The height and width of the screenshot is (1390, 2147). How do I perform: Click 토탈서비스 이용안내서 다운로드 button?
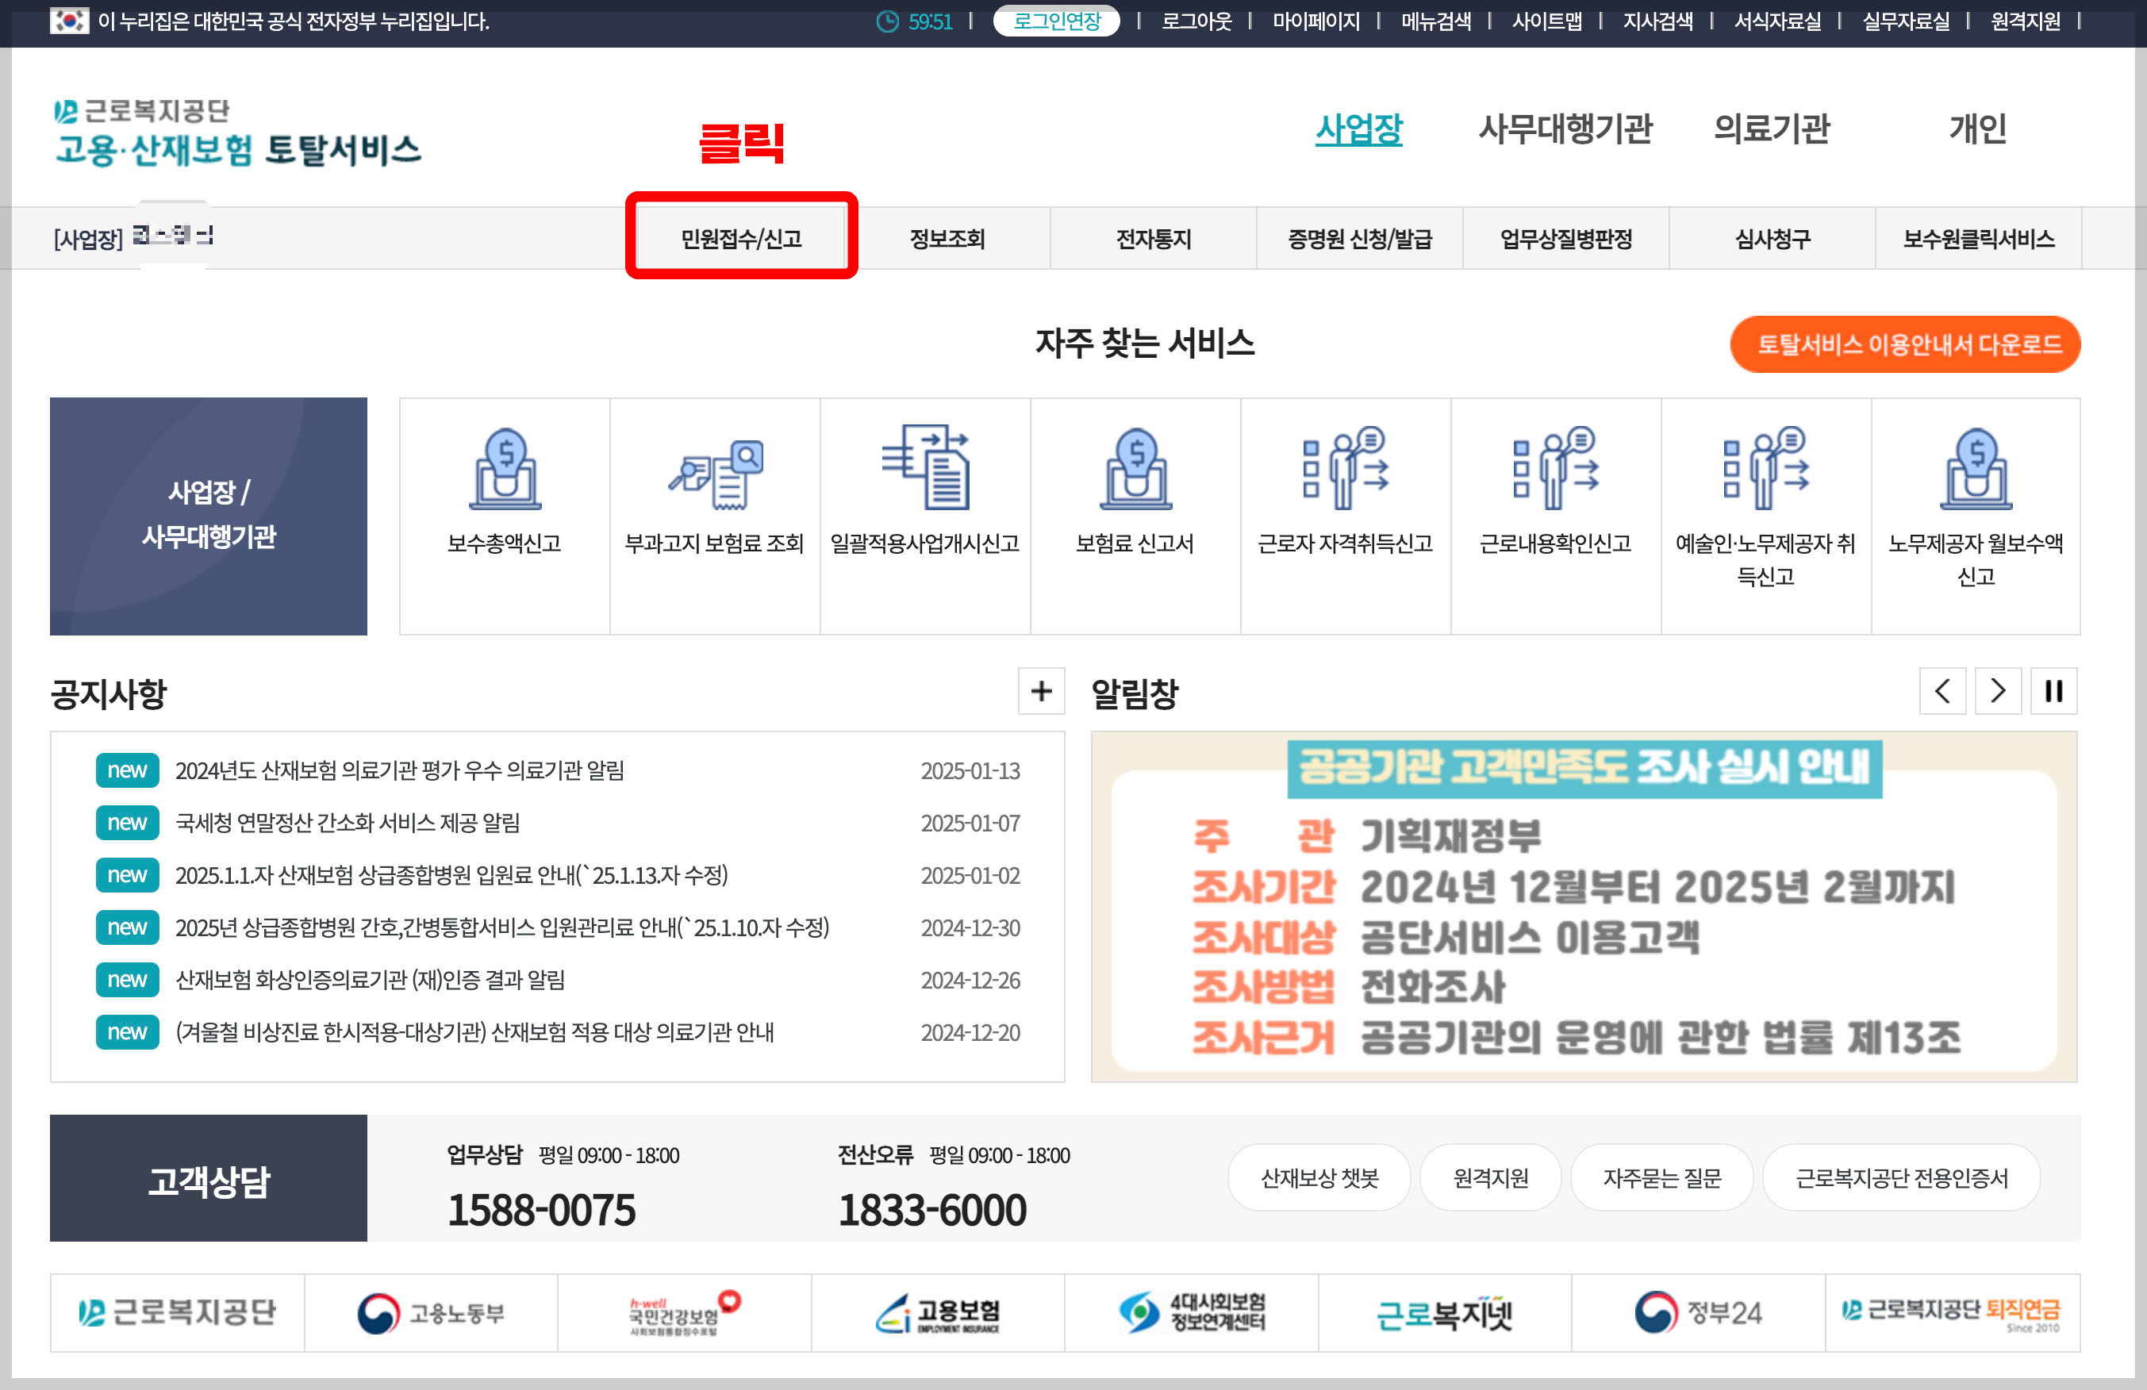coord(1905,344)
